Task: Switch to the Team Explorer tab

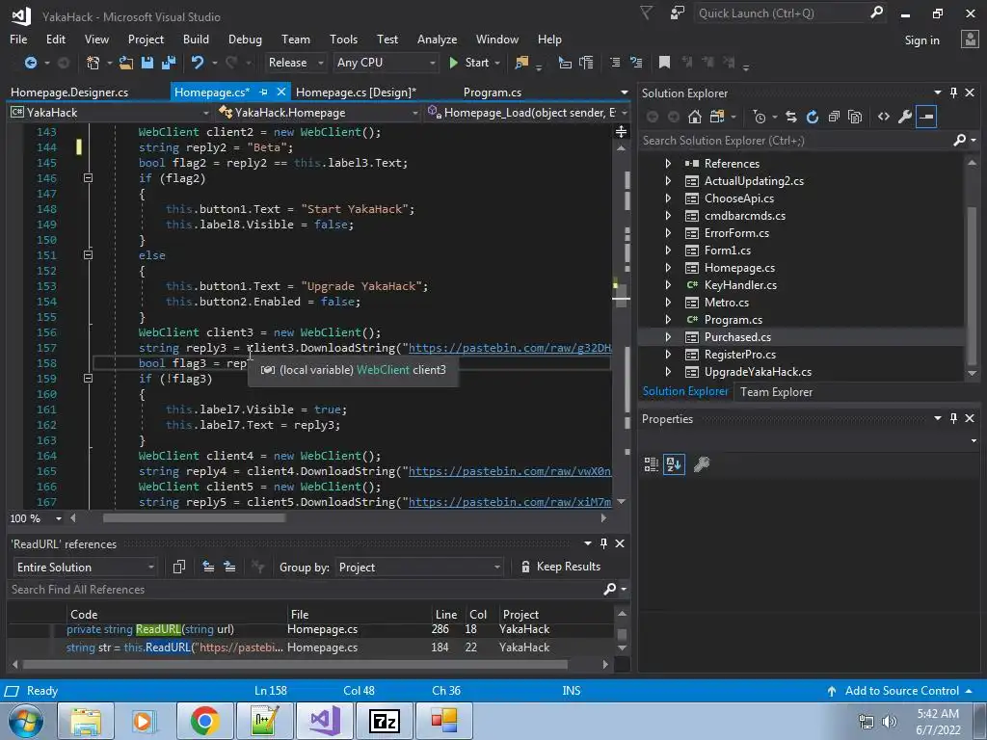Action: click(776, 392)
